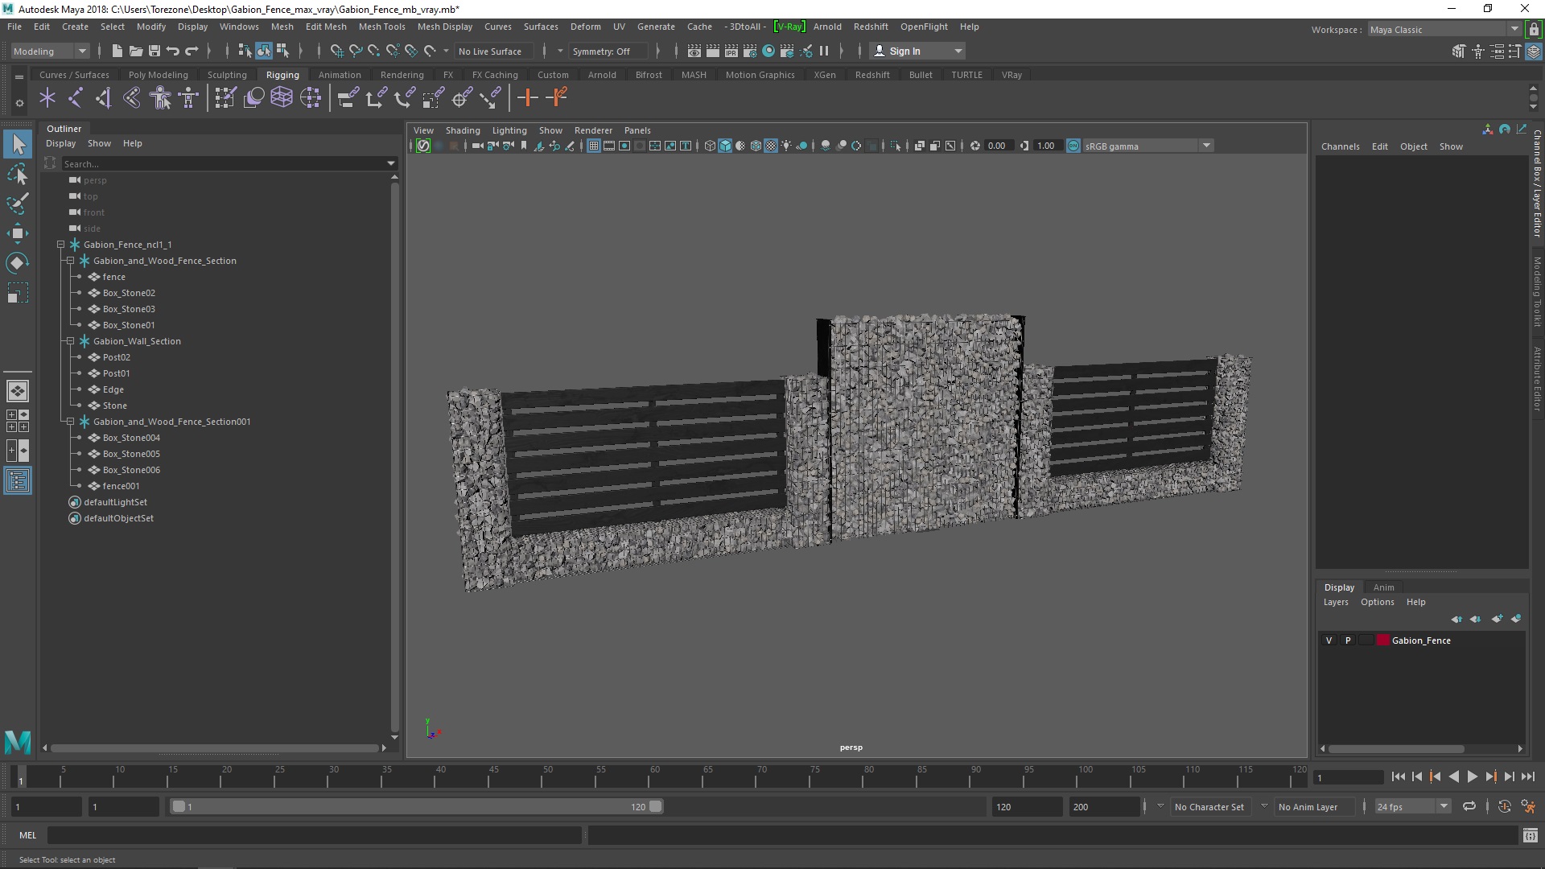Toggle the viewport grid display icon

click(x=594, y=146)
